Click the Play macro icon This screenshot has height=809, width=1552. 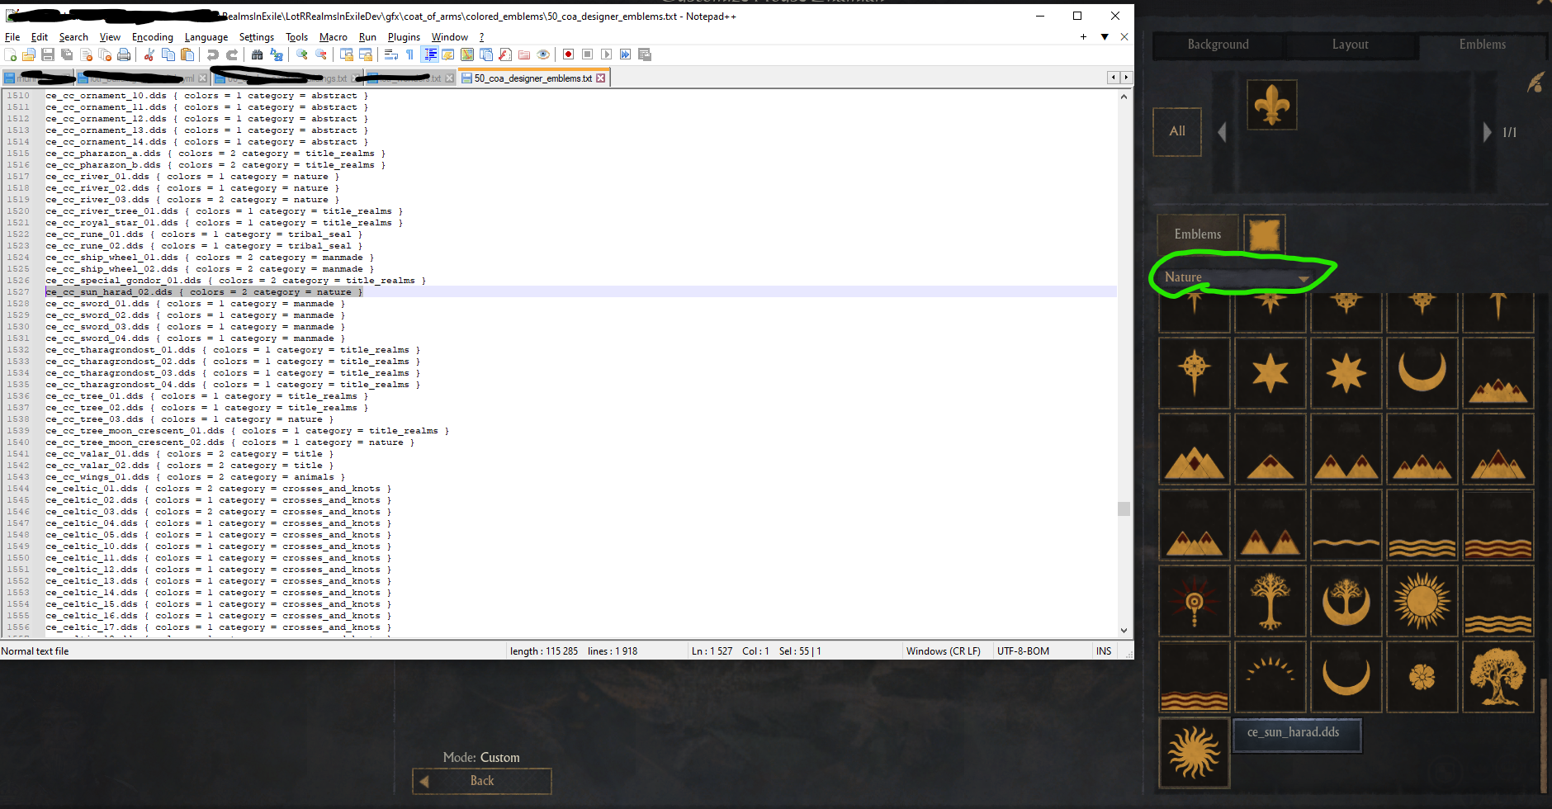[x=607, y=54]
